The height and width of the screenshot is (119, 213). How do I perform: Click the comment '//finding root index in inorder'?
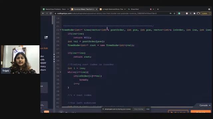(x=91, y=64)
